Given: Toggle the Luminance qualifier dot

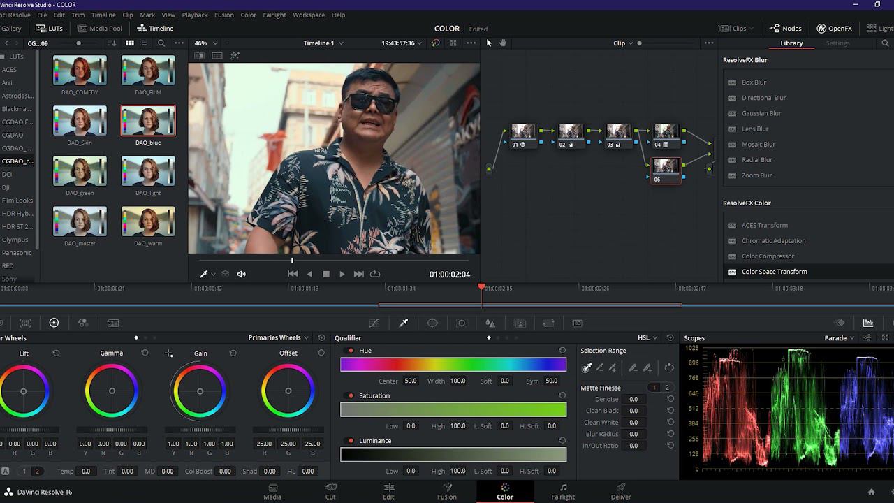Looking at the screenshot, I should (x=351, y=441).
